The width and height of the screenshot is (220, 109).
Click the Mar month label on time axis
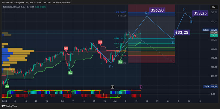click(115, 101)
